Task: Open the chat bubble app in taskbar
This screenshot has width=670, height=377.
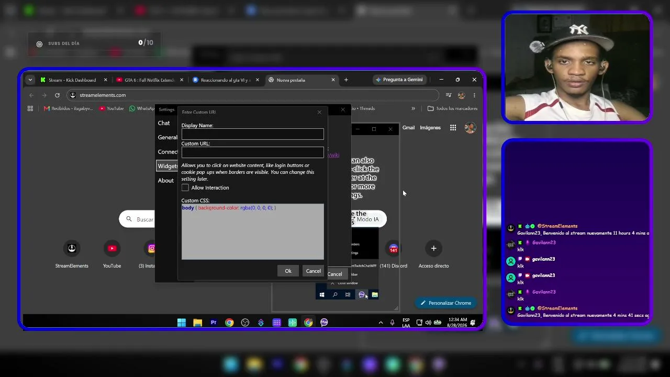Action: click(324, 323)
